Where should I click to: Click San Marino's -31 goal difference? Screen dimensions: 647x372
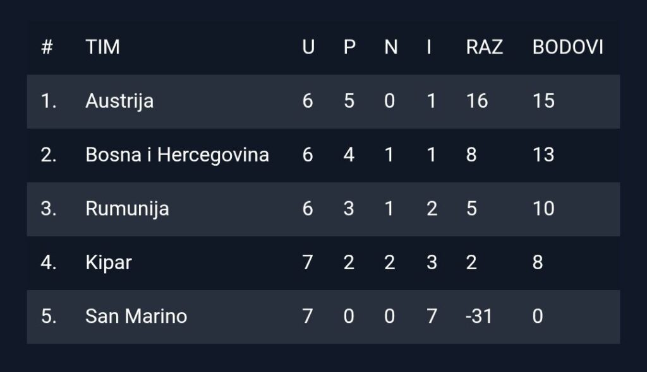coord(479,316)
